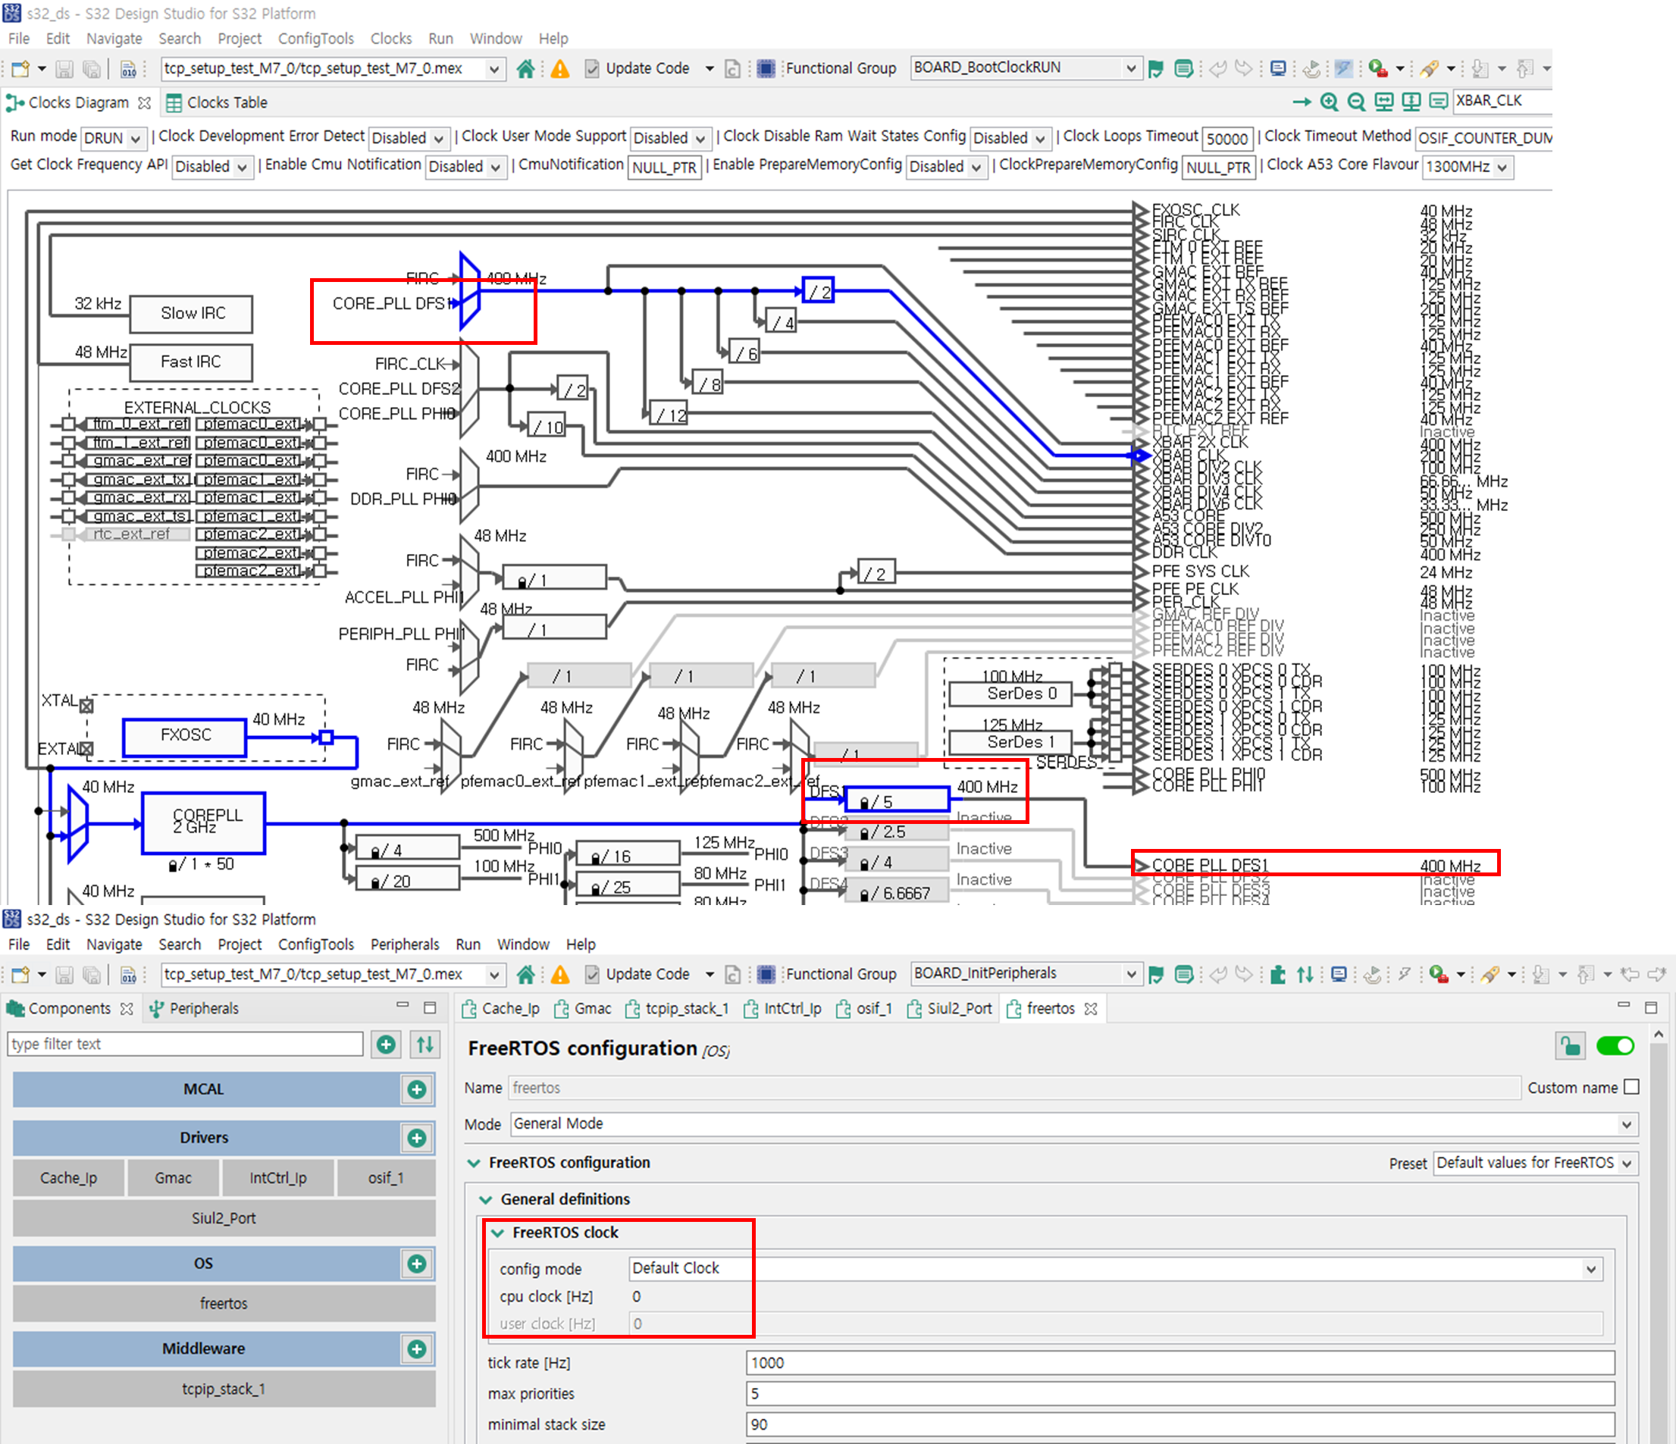The image size is (1676, 1444).
Task: Add a component to the Drivers category
Action: pyautogui.click(x=418, y=1139)
